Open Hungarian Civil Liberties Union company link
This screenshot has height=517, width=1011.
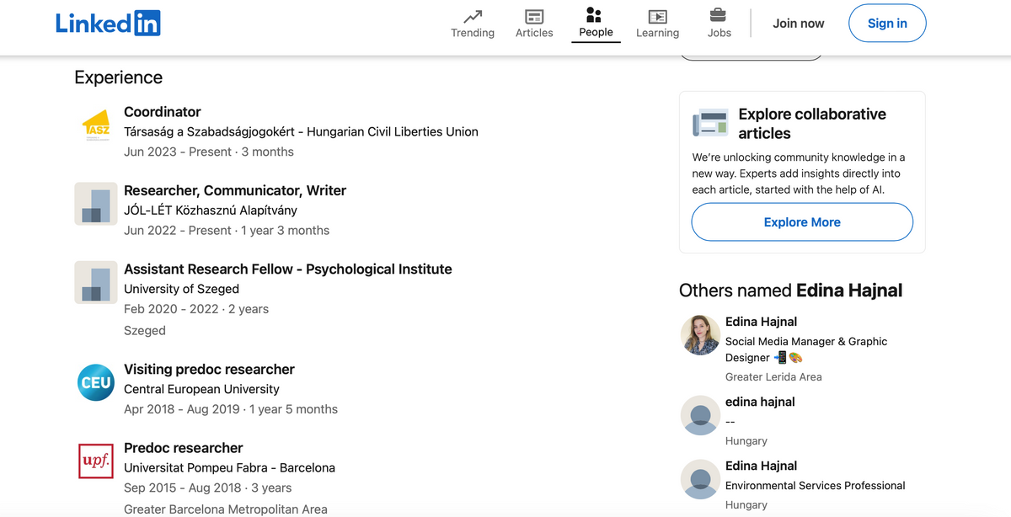[301, 131]
